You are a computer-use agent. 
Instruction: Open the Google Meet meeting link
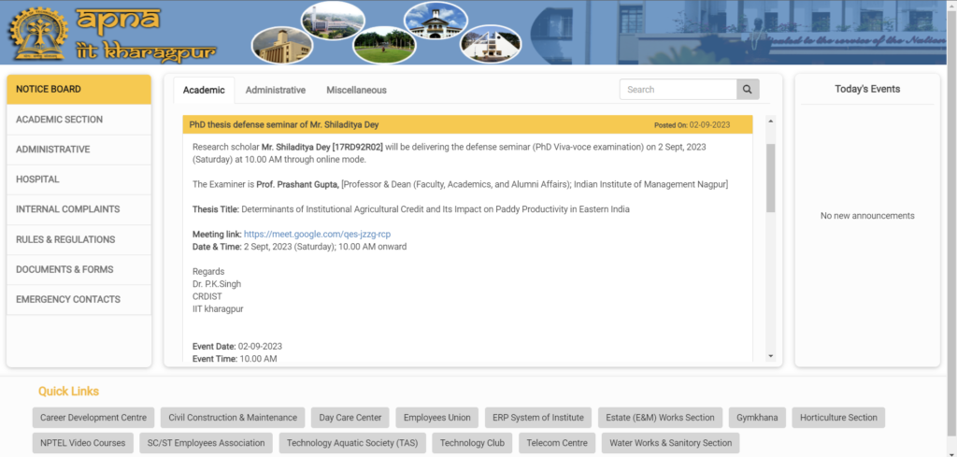click(x=317, y=234)
